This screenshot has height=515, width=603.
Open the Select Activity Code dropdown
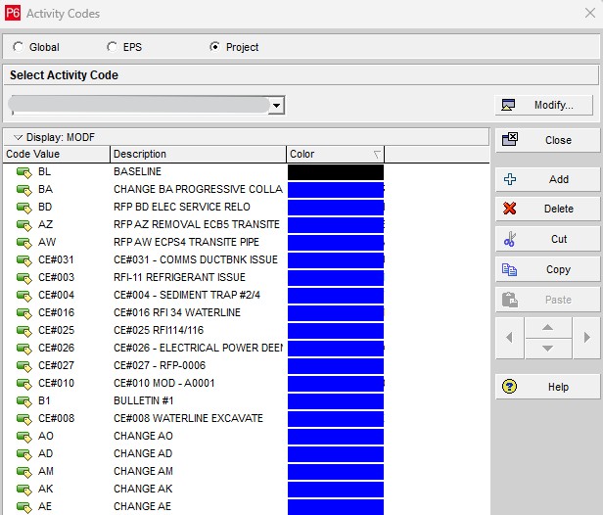pos(277,106)
